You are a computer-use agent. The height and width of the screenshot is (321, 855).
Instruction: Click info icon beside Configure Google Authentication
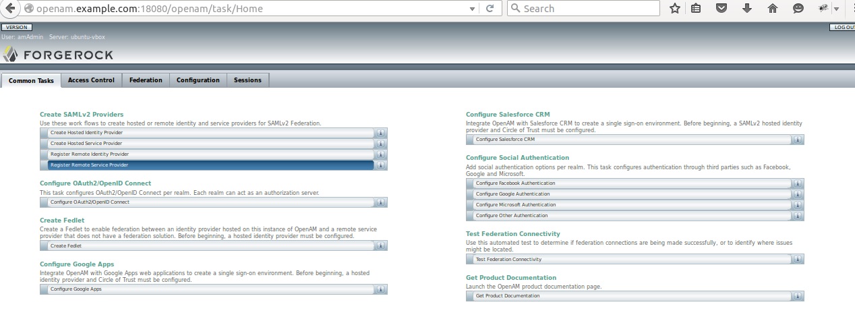coord(797,194)
